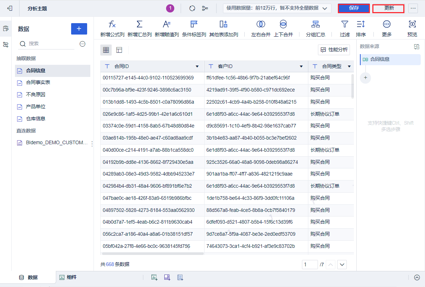Add new data with the plus button
Viewport: 425px width, 287px height.
point(79,29)
